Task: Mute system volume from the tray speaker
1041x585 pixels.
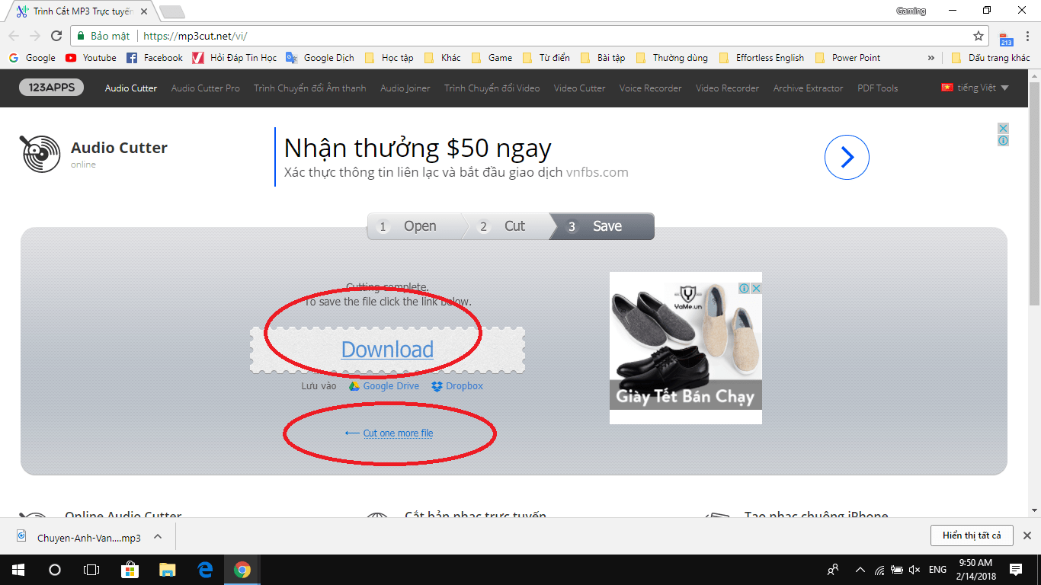Action: coord(914,569)
